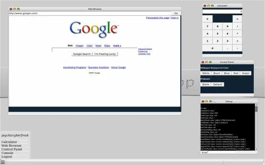This screenshot has height=165, width=265.
Task: Open Control Panel from the start menu
Action: tap(12, 149)
